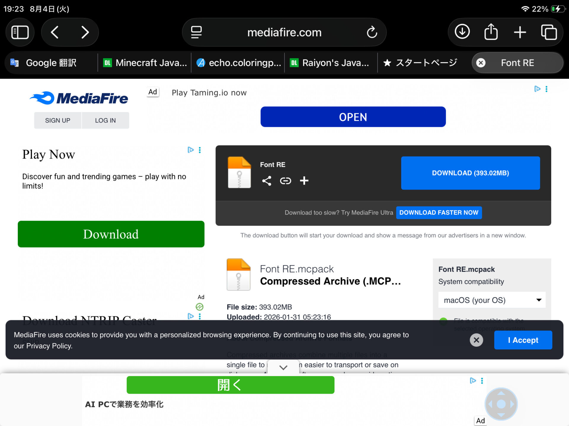Viewport: 569px width, 426px height.
Task: Open AdChoices info on the Play Now ad
Action: coord(191,150)
